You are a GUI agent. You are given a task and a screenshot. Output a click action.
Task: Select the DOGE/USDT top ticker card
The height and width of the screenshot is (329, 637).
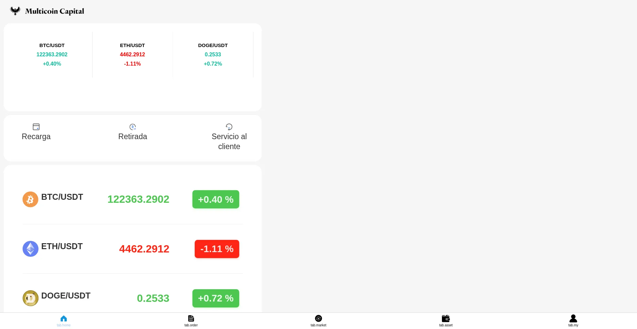[213, 55]
